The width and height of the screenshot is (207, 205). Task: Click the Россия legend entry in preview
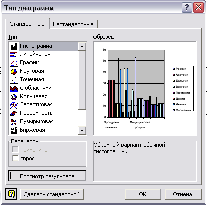tap(180, 69)
